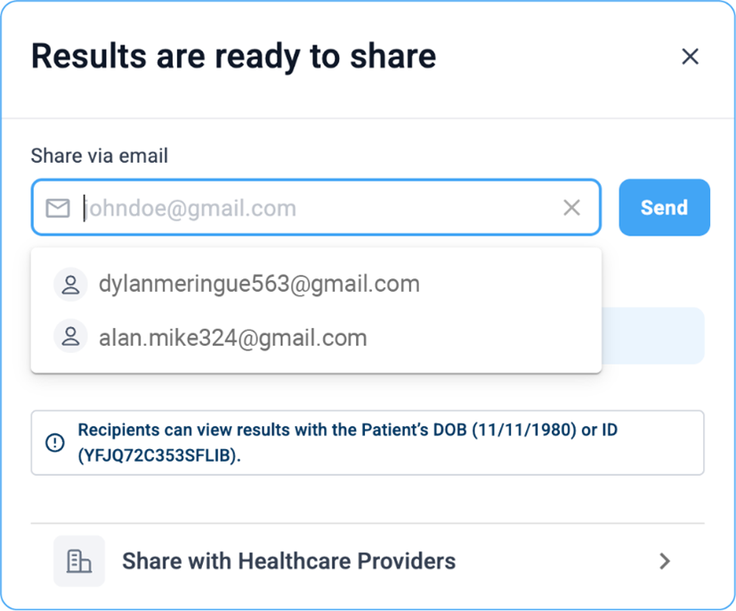Click the Results are ready to share heading

point(234,57)
